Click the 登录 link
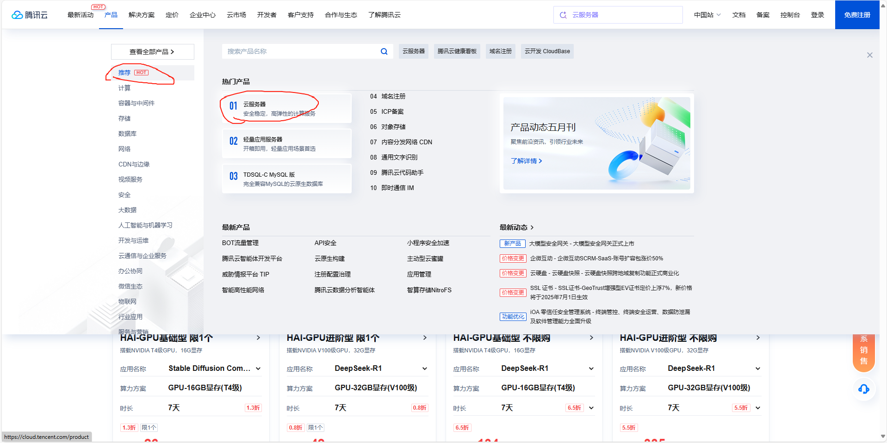887x443 pixels. click(818, 15)
